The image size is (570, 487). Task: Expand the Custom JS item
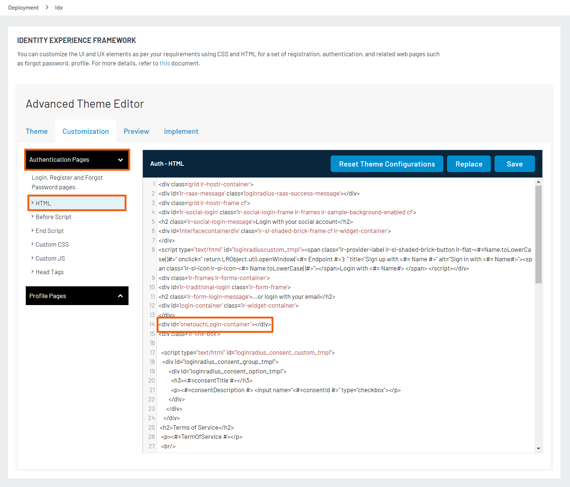coord(50,258)
